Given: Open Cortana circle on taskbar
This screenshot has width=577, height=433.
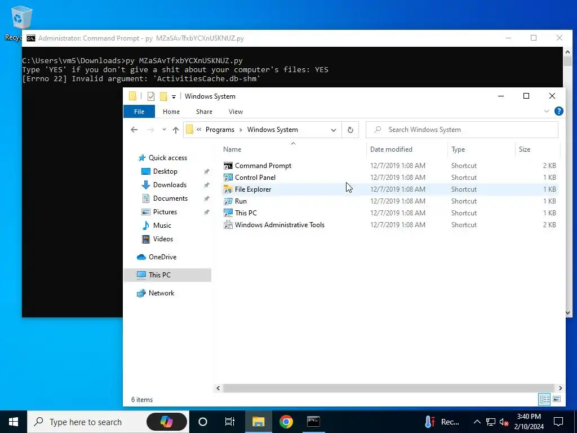Looking at the screenshot, I should [203, 422].
